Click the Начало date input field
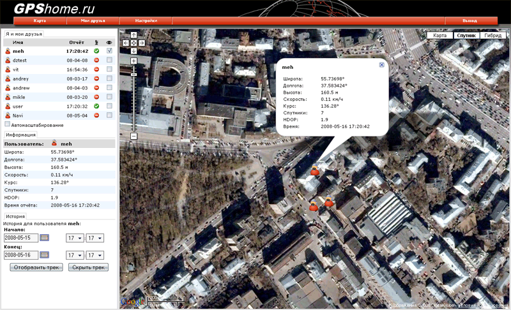This screenshot has width=511, height=310. [x=21, y=238]
